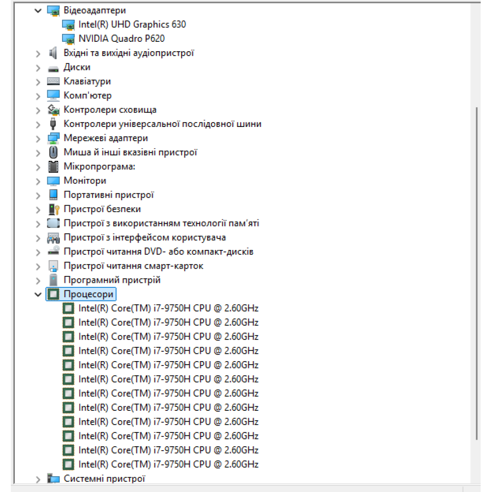Expand the Диски category

[38, 67]
